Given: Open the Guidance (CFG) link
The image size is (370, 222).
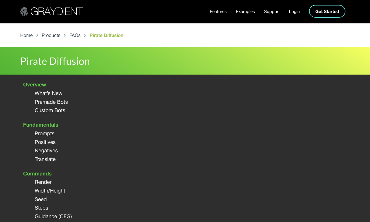Looking at the screenshot, I should (x=53, y=217).
